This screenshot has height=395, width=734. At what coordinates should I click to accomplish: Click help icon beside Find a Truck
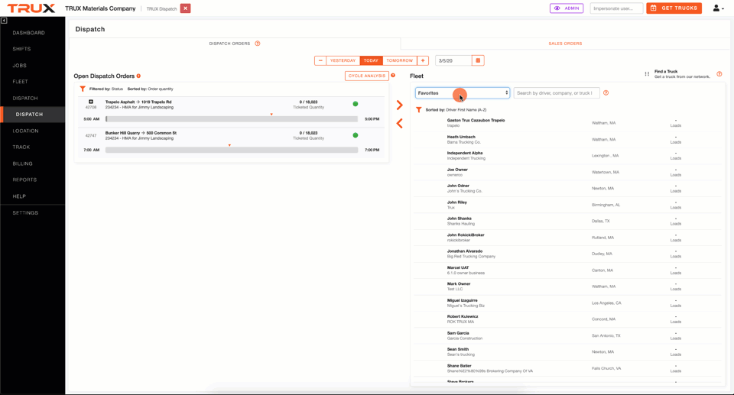[719, 74]
